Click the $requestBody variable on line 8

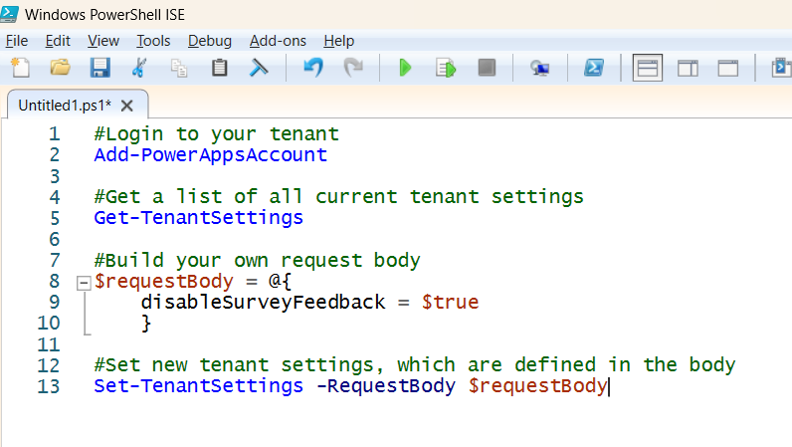tap(163, 281)
